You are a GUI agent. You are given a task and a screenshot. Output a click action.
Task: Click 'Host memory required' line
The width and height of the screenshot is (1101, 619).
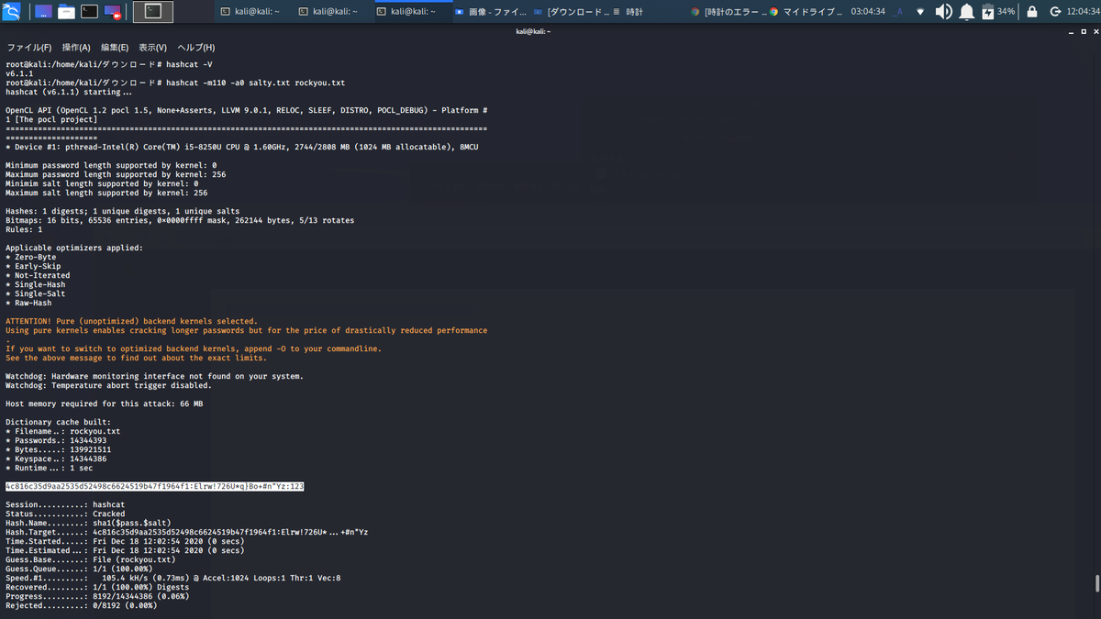pos(104,403)
